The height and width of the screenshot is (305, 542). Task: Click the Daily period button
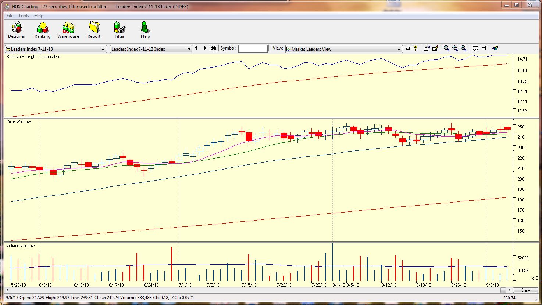click(x=526, y=290)
